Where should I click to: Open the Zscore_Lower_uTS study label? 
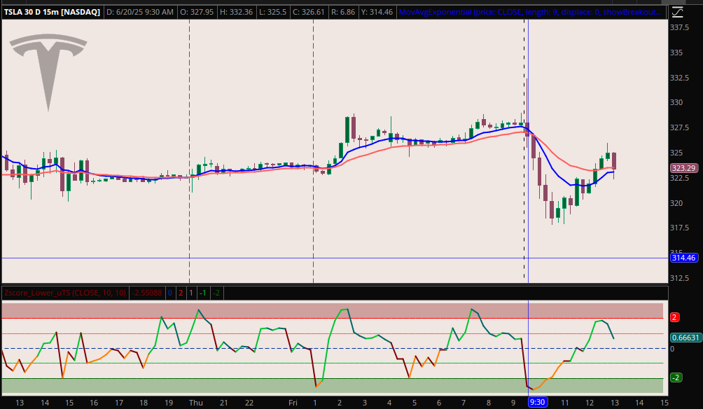coord(65,293)
